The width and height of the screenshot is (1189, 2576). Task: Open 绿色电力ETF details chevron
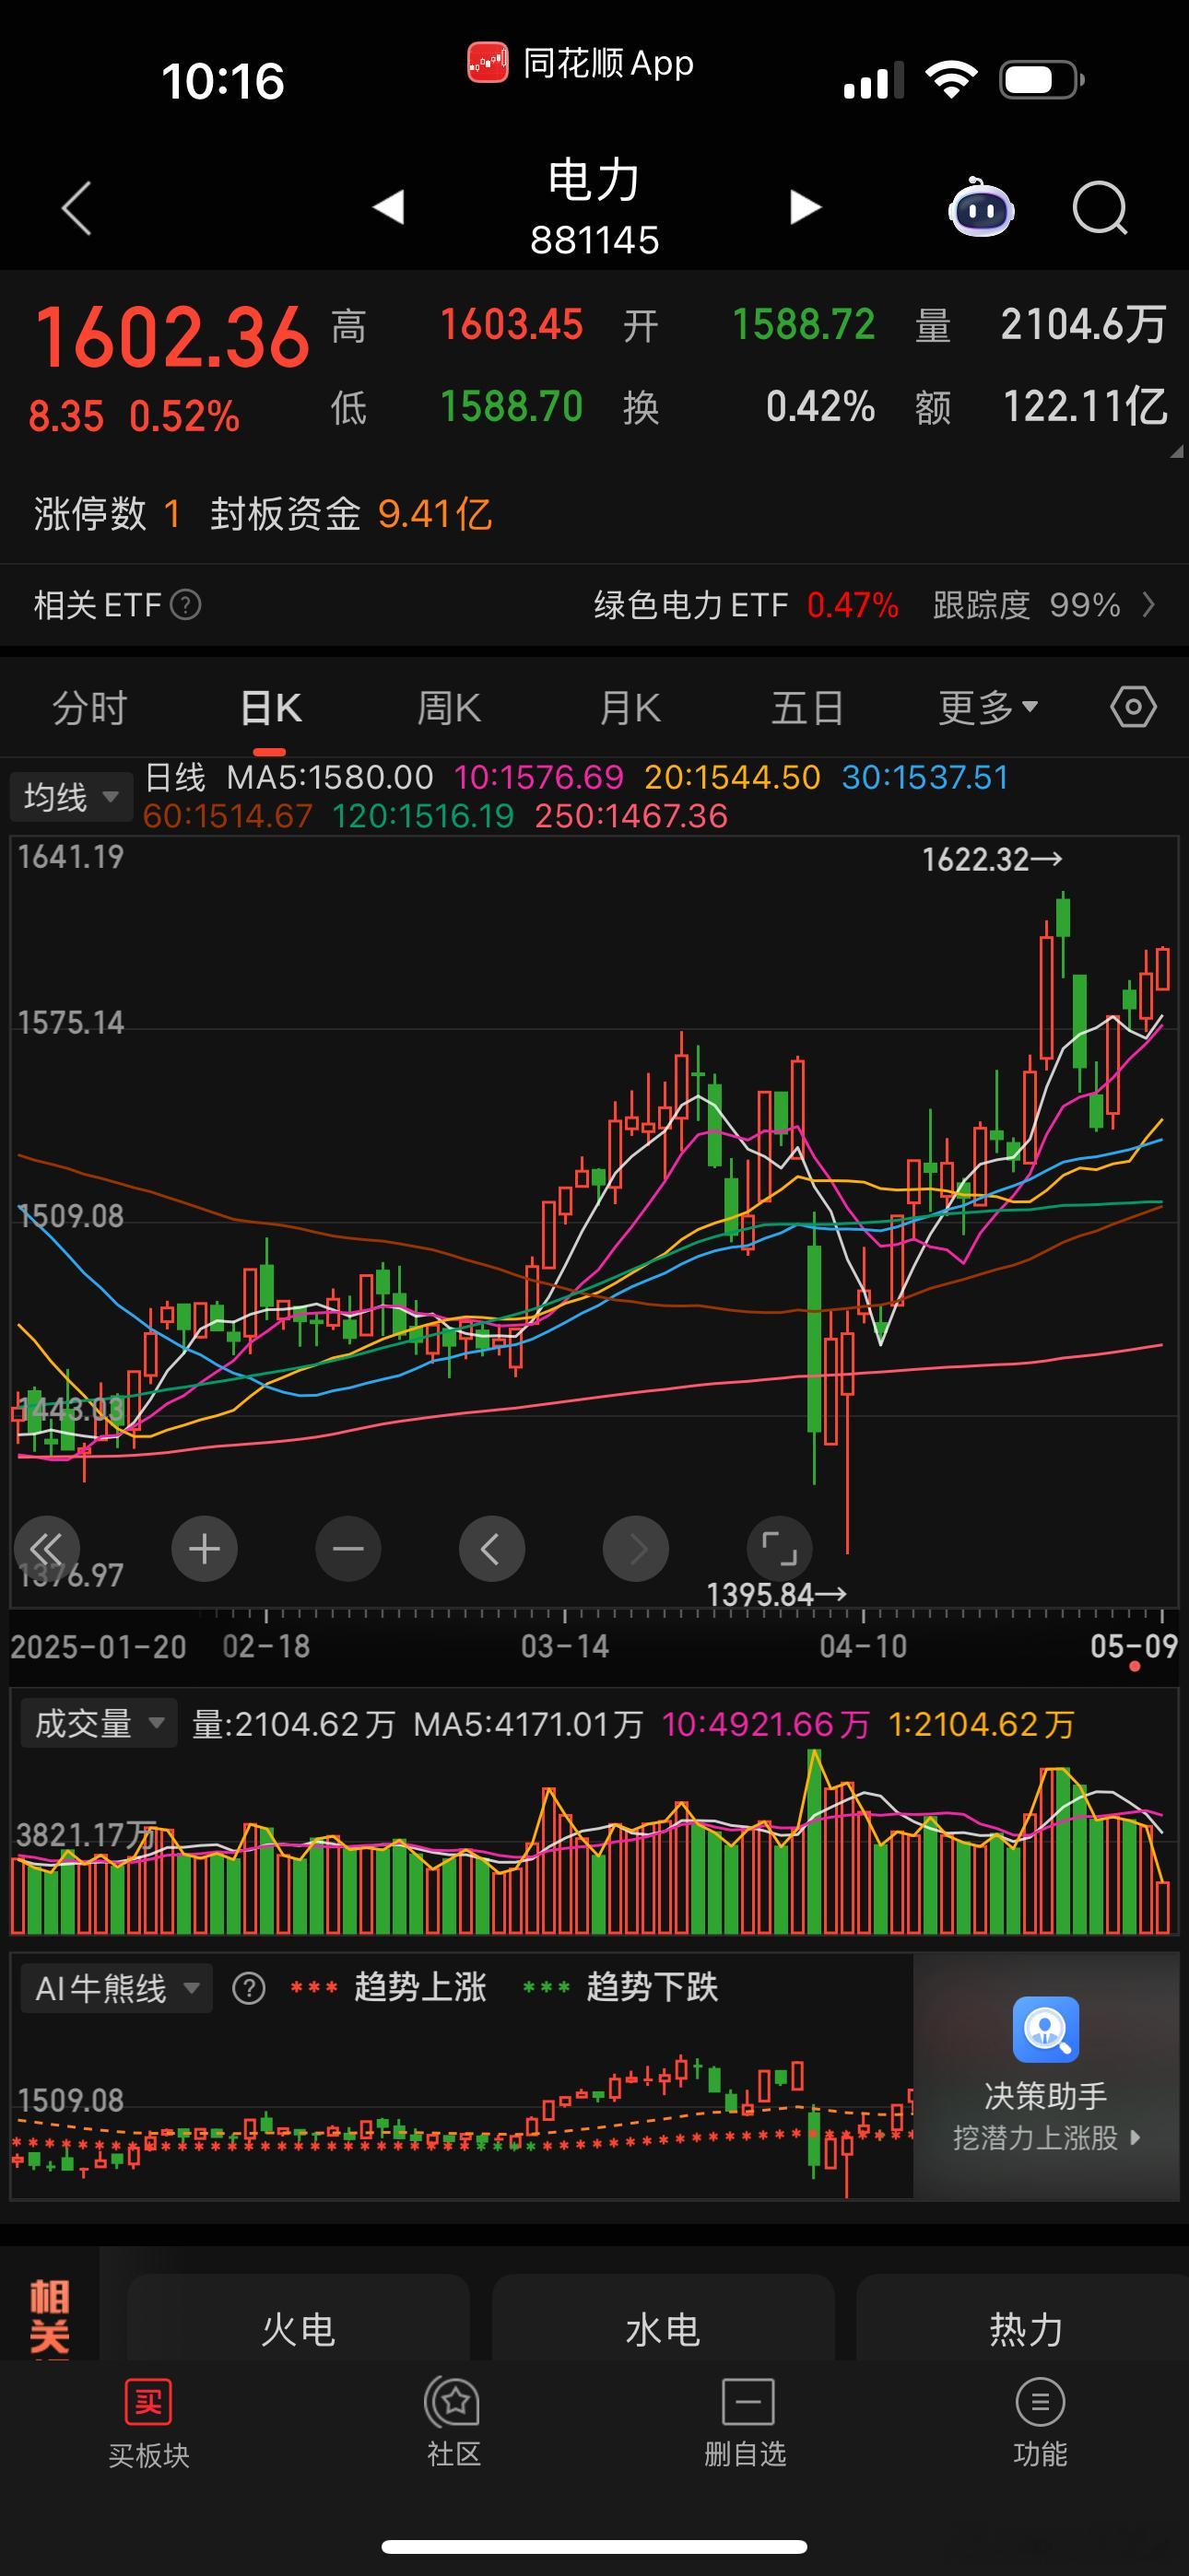pos(1149,605)
